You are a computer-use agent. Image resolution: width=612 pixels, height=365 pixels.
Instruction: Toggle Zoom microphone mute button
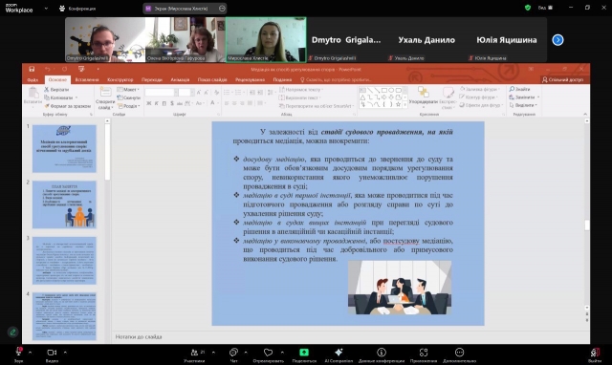pos(18,353)
